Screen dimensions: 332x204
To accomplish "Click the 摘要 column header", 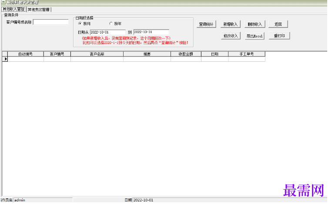I will coord(147,54).
